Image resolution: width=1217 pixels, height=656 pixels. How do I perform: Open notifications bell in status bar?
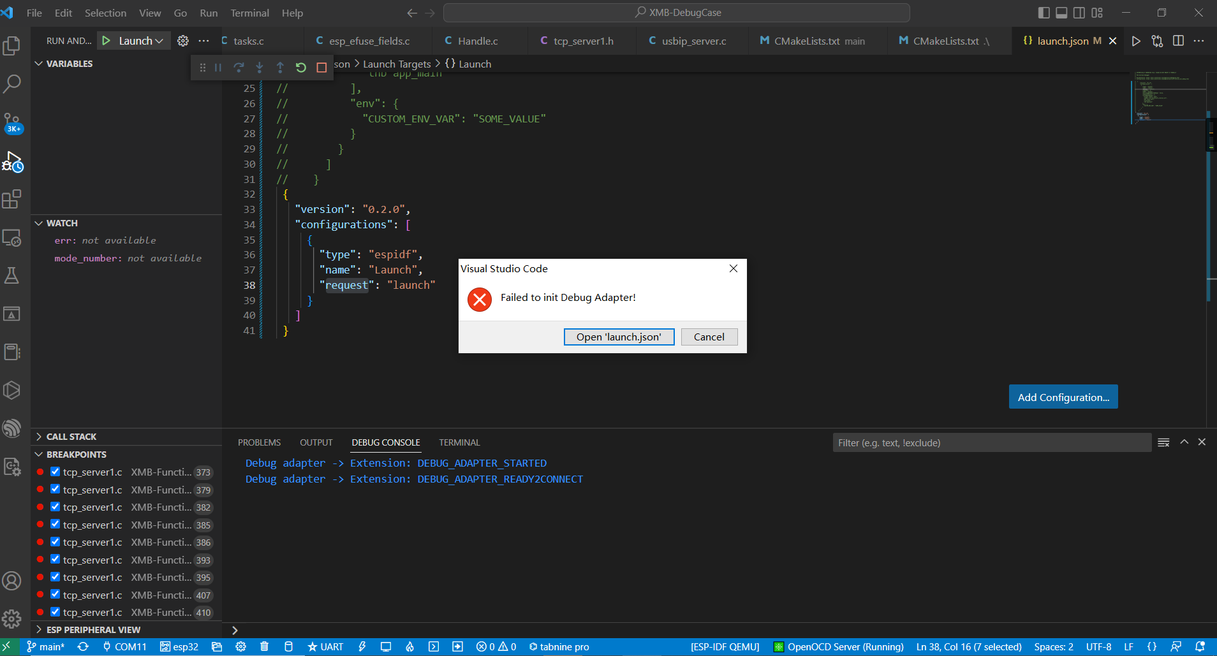[x=1200, y=646]
